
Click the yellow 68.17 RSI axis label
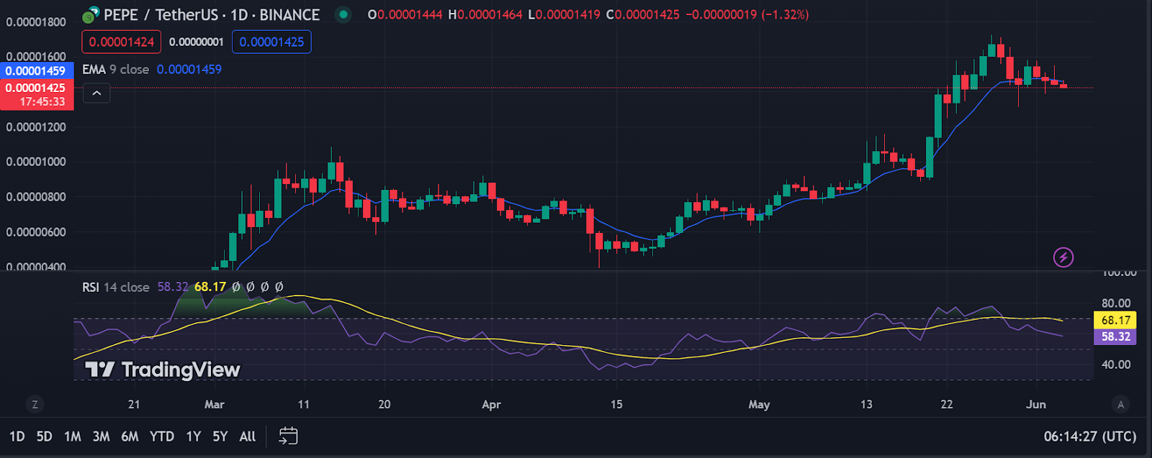pos(1115,320)
